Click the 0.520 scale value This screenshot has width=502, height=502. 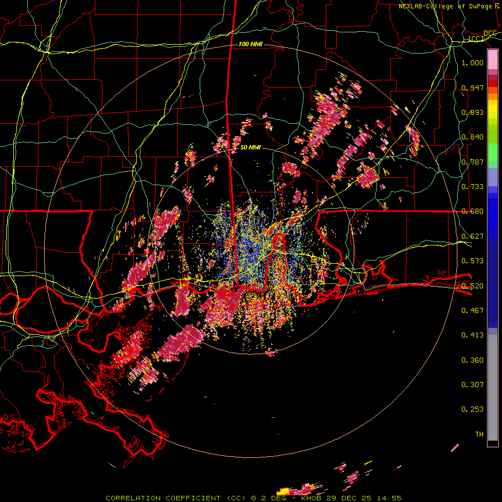472,286
